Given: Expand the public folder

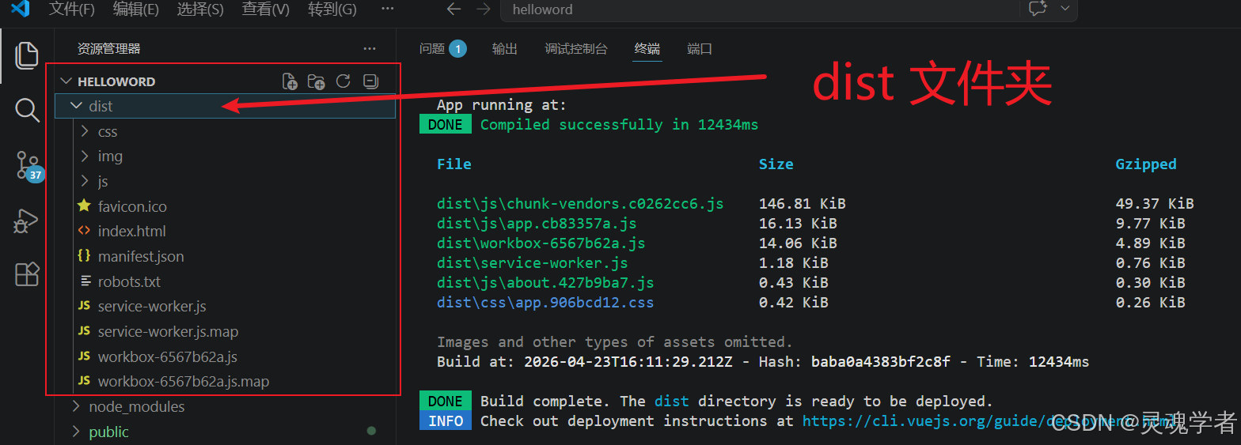Looking at the screenshot, I should pos(76,432).
